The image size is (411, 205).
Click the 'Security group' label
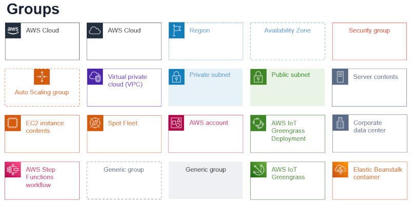[x=369, y=31]
